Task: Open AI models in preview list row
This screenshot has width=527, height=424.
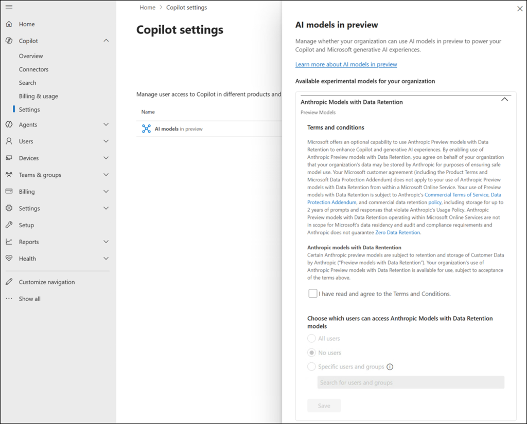Action: (209, 129)
